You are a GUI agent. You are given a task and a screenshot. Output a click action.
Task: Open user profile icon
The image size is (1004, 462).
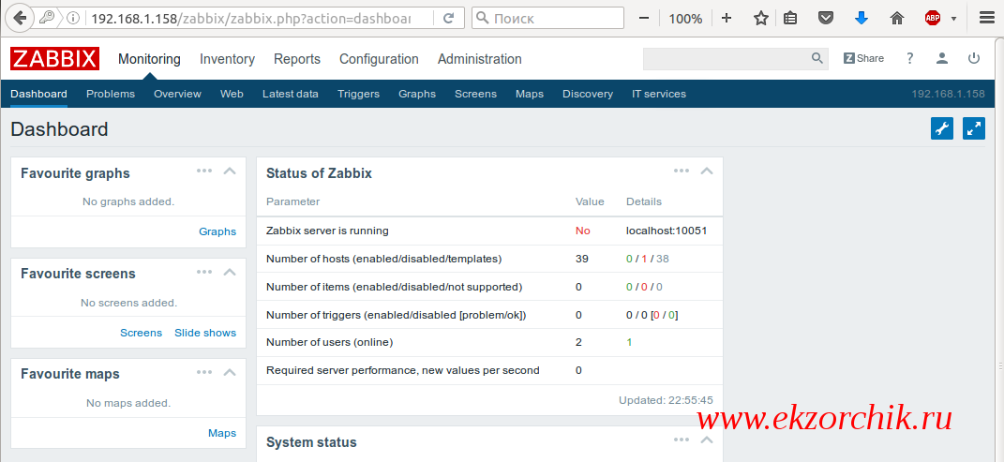942,58
